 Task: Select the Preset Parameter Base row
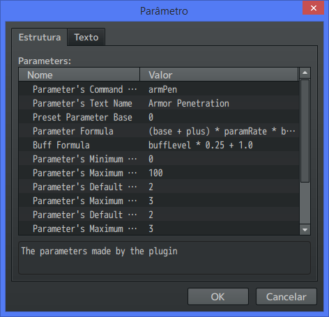159,117
